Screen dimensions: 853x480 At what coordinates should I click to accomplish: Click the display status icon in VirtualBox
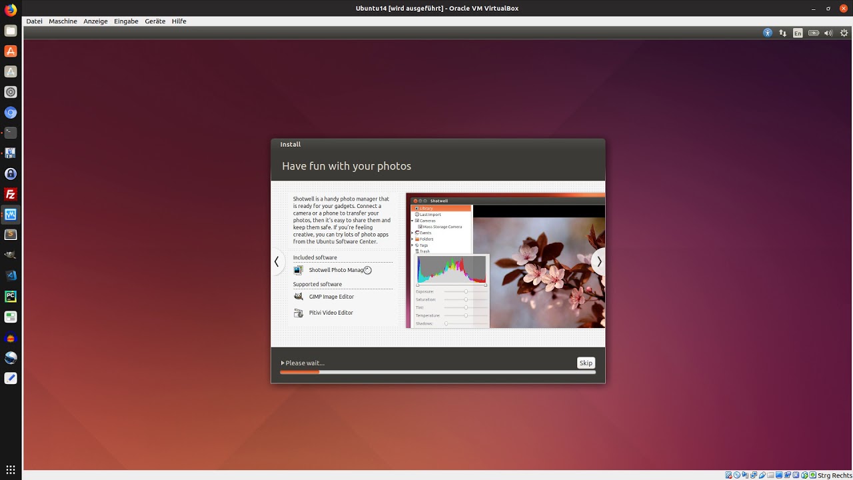click(x=779, y=475)
